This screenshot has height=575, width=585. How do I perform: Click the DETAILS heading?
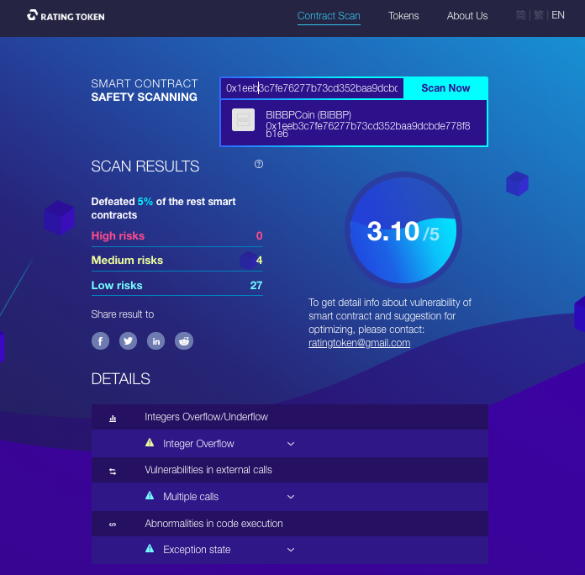tap(120, 379)
